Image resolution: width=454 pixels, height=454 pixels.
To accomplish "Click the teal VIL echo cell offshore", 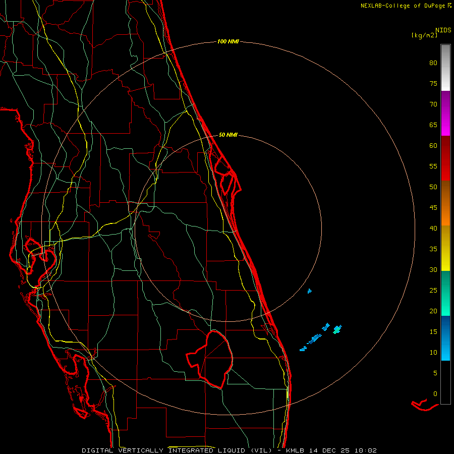I will click(x=337, y=329).
